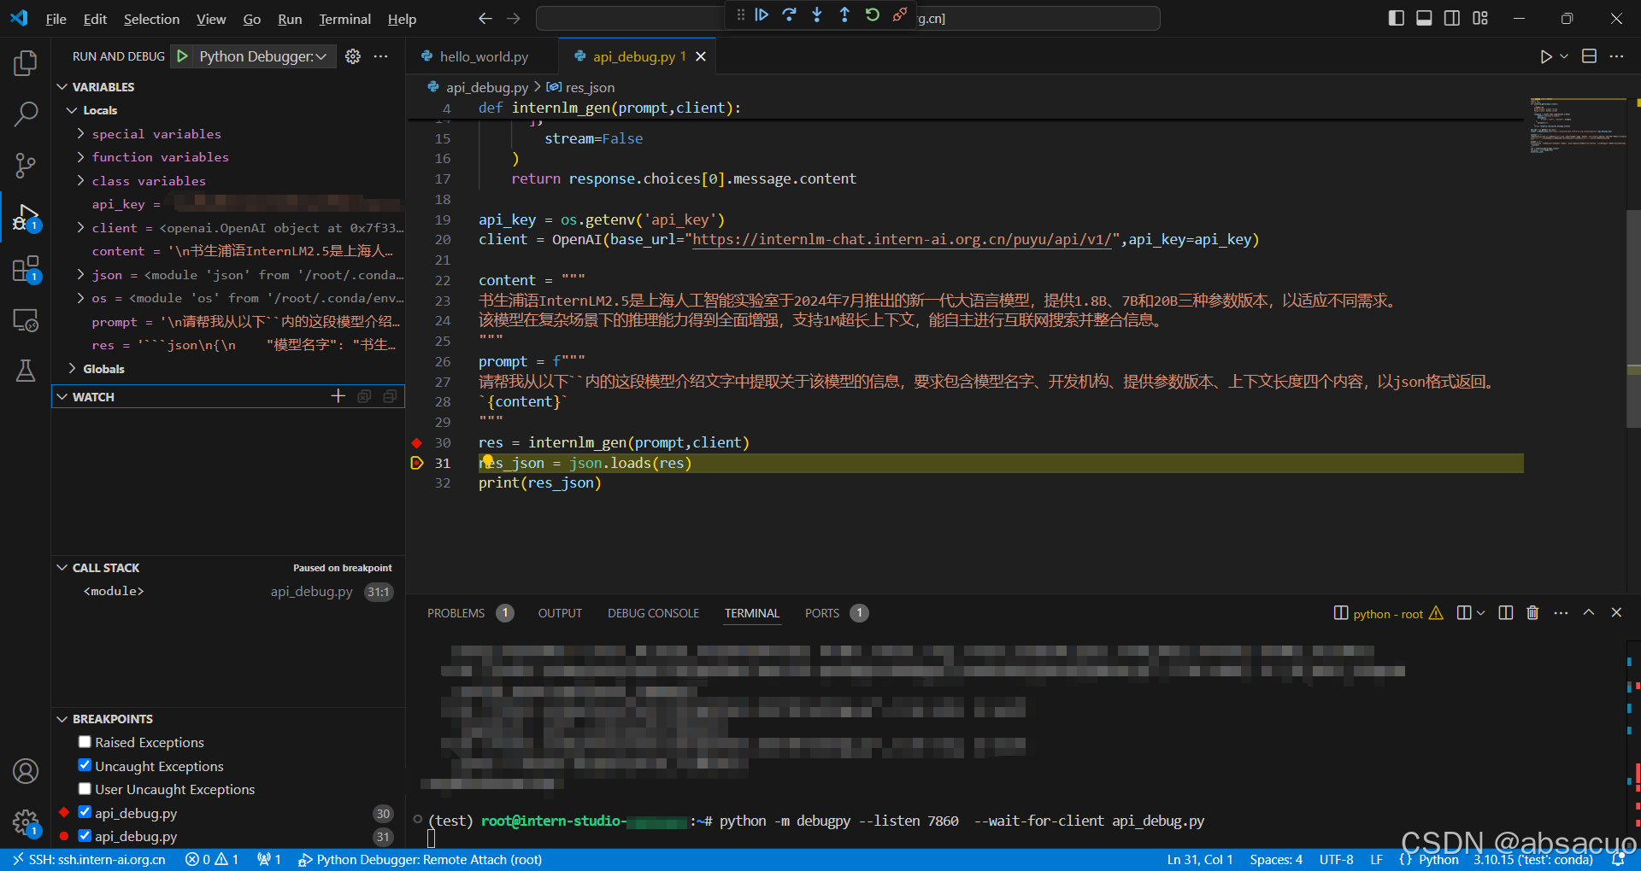Open the Explorer view in activity bar

[26, 62]
